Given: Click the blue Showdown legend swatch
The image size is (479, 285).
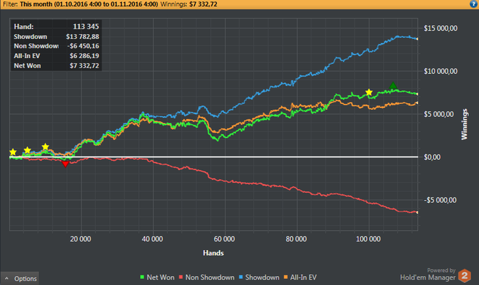Looking at the screenshot, I should pos(241,277).
